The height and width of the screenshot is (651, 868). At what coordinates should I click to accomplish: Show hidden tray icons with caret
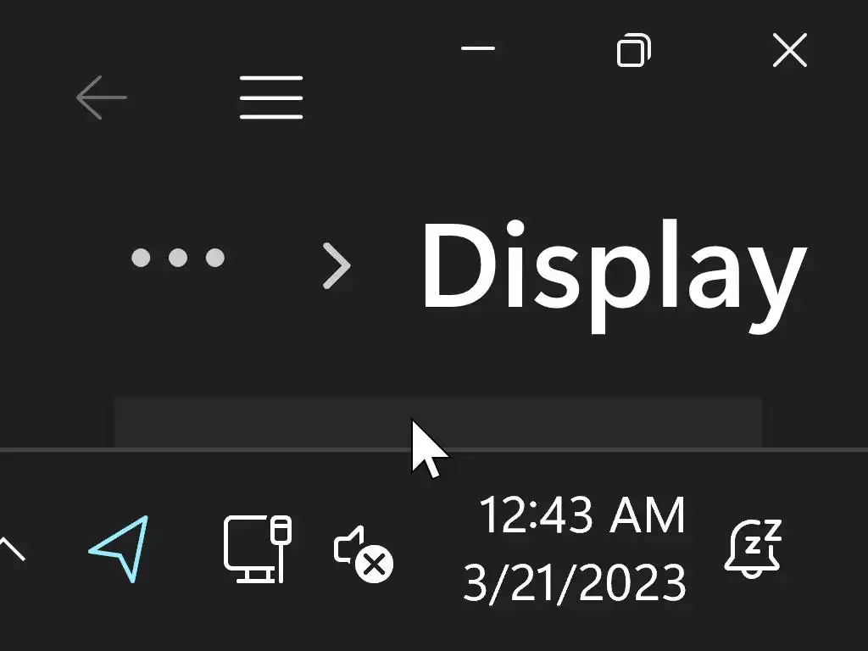coord(12,548)
